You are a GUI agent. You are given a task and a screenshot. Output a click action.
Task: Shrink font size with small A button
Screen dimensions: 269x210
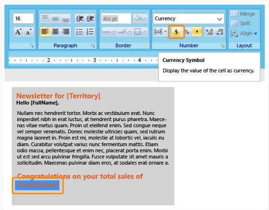coord(28,32)
